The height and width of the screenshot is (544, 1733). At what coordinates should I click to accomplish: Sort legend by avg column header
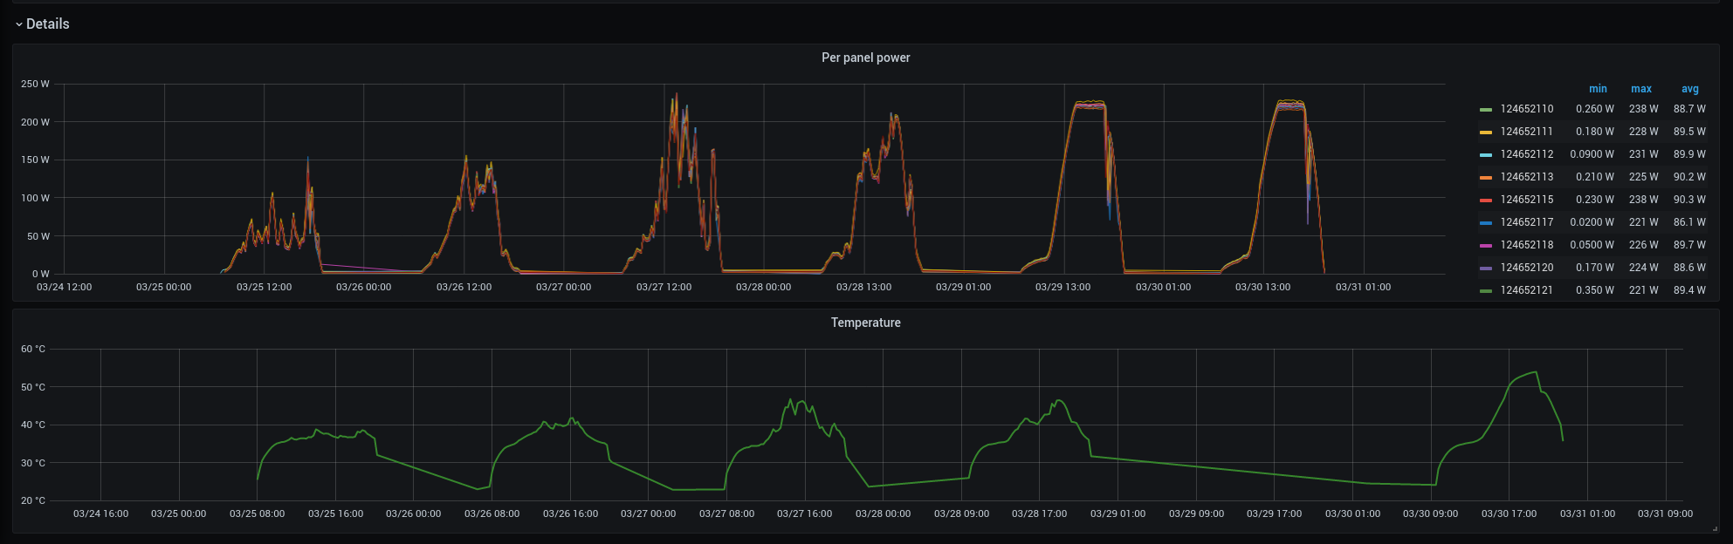[x=1690, y=89]
